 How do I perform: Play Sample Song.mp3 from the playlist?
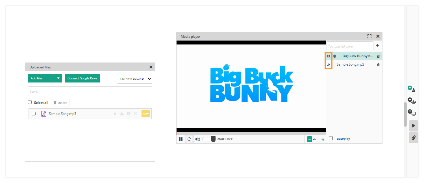tap(350, 64)
